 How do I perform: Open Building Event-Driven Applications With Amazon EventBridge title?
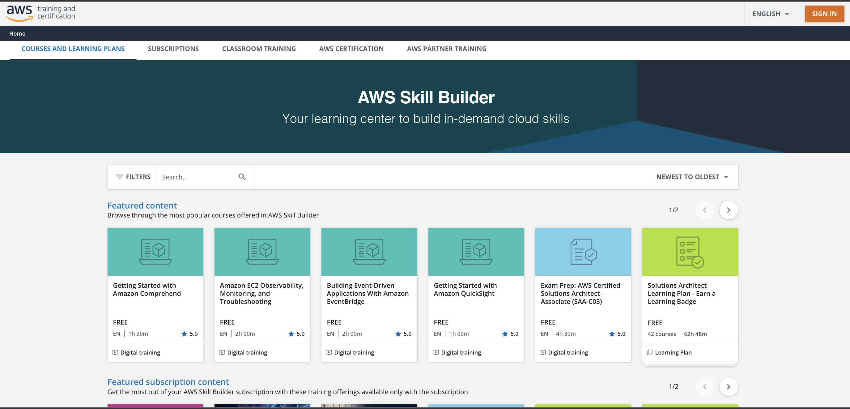[x=368, y=293]
